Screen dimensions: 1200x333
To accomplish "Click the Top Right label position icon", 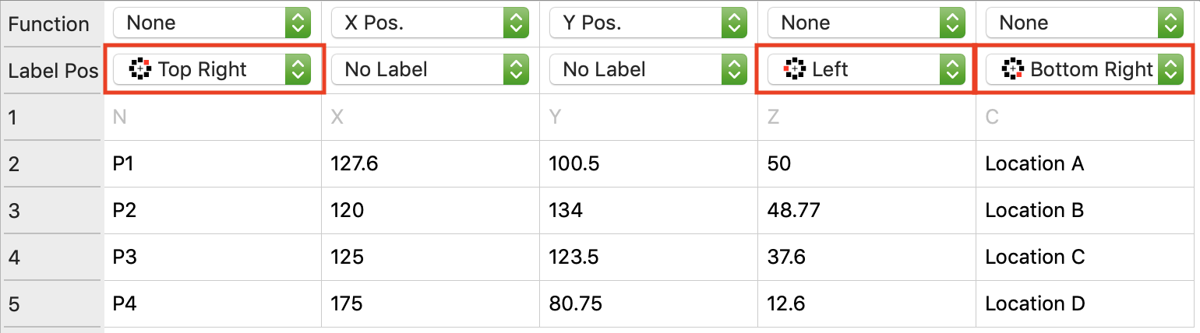I will point(139,70).
